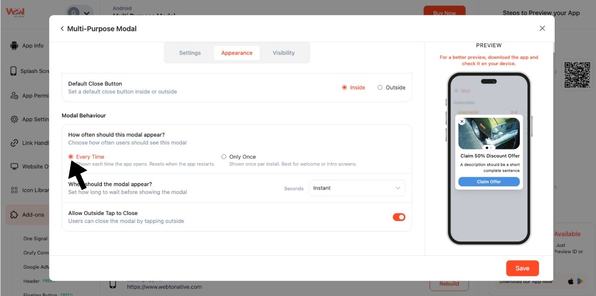Choose the Only Once radio option
596x296 pixels.
point(224,157)
